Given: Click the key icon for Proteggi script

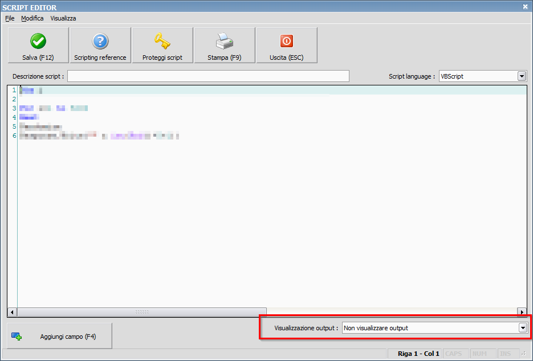Looking at the screenshot, I should (162, 41).
